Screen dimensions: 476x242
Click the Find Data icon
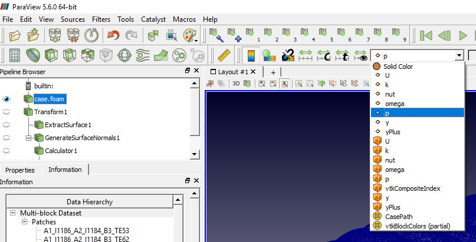pos(172,36)
